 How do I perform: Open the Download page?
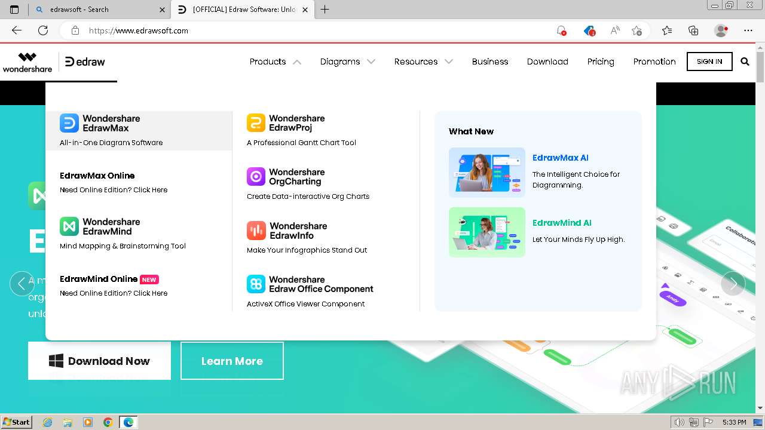click(547, 62)
